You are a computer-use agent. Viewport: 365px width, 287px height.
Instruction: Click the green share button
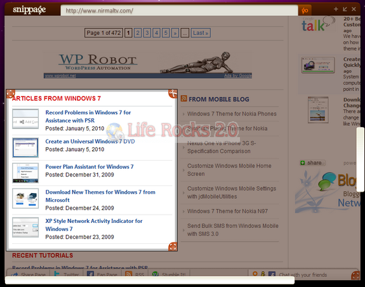(312, 163)
